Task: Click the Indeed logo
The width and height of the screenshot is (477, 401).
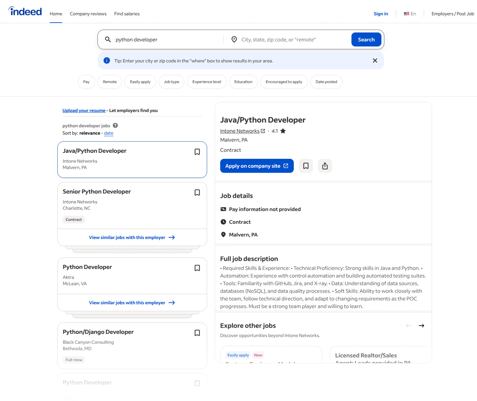Action: pyautogui.click(x=25, y=12)
